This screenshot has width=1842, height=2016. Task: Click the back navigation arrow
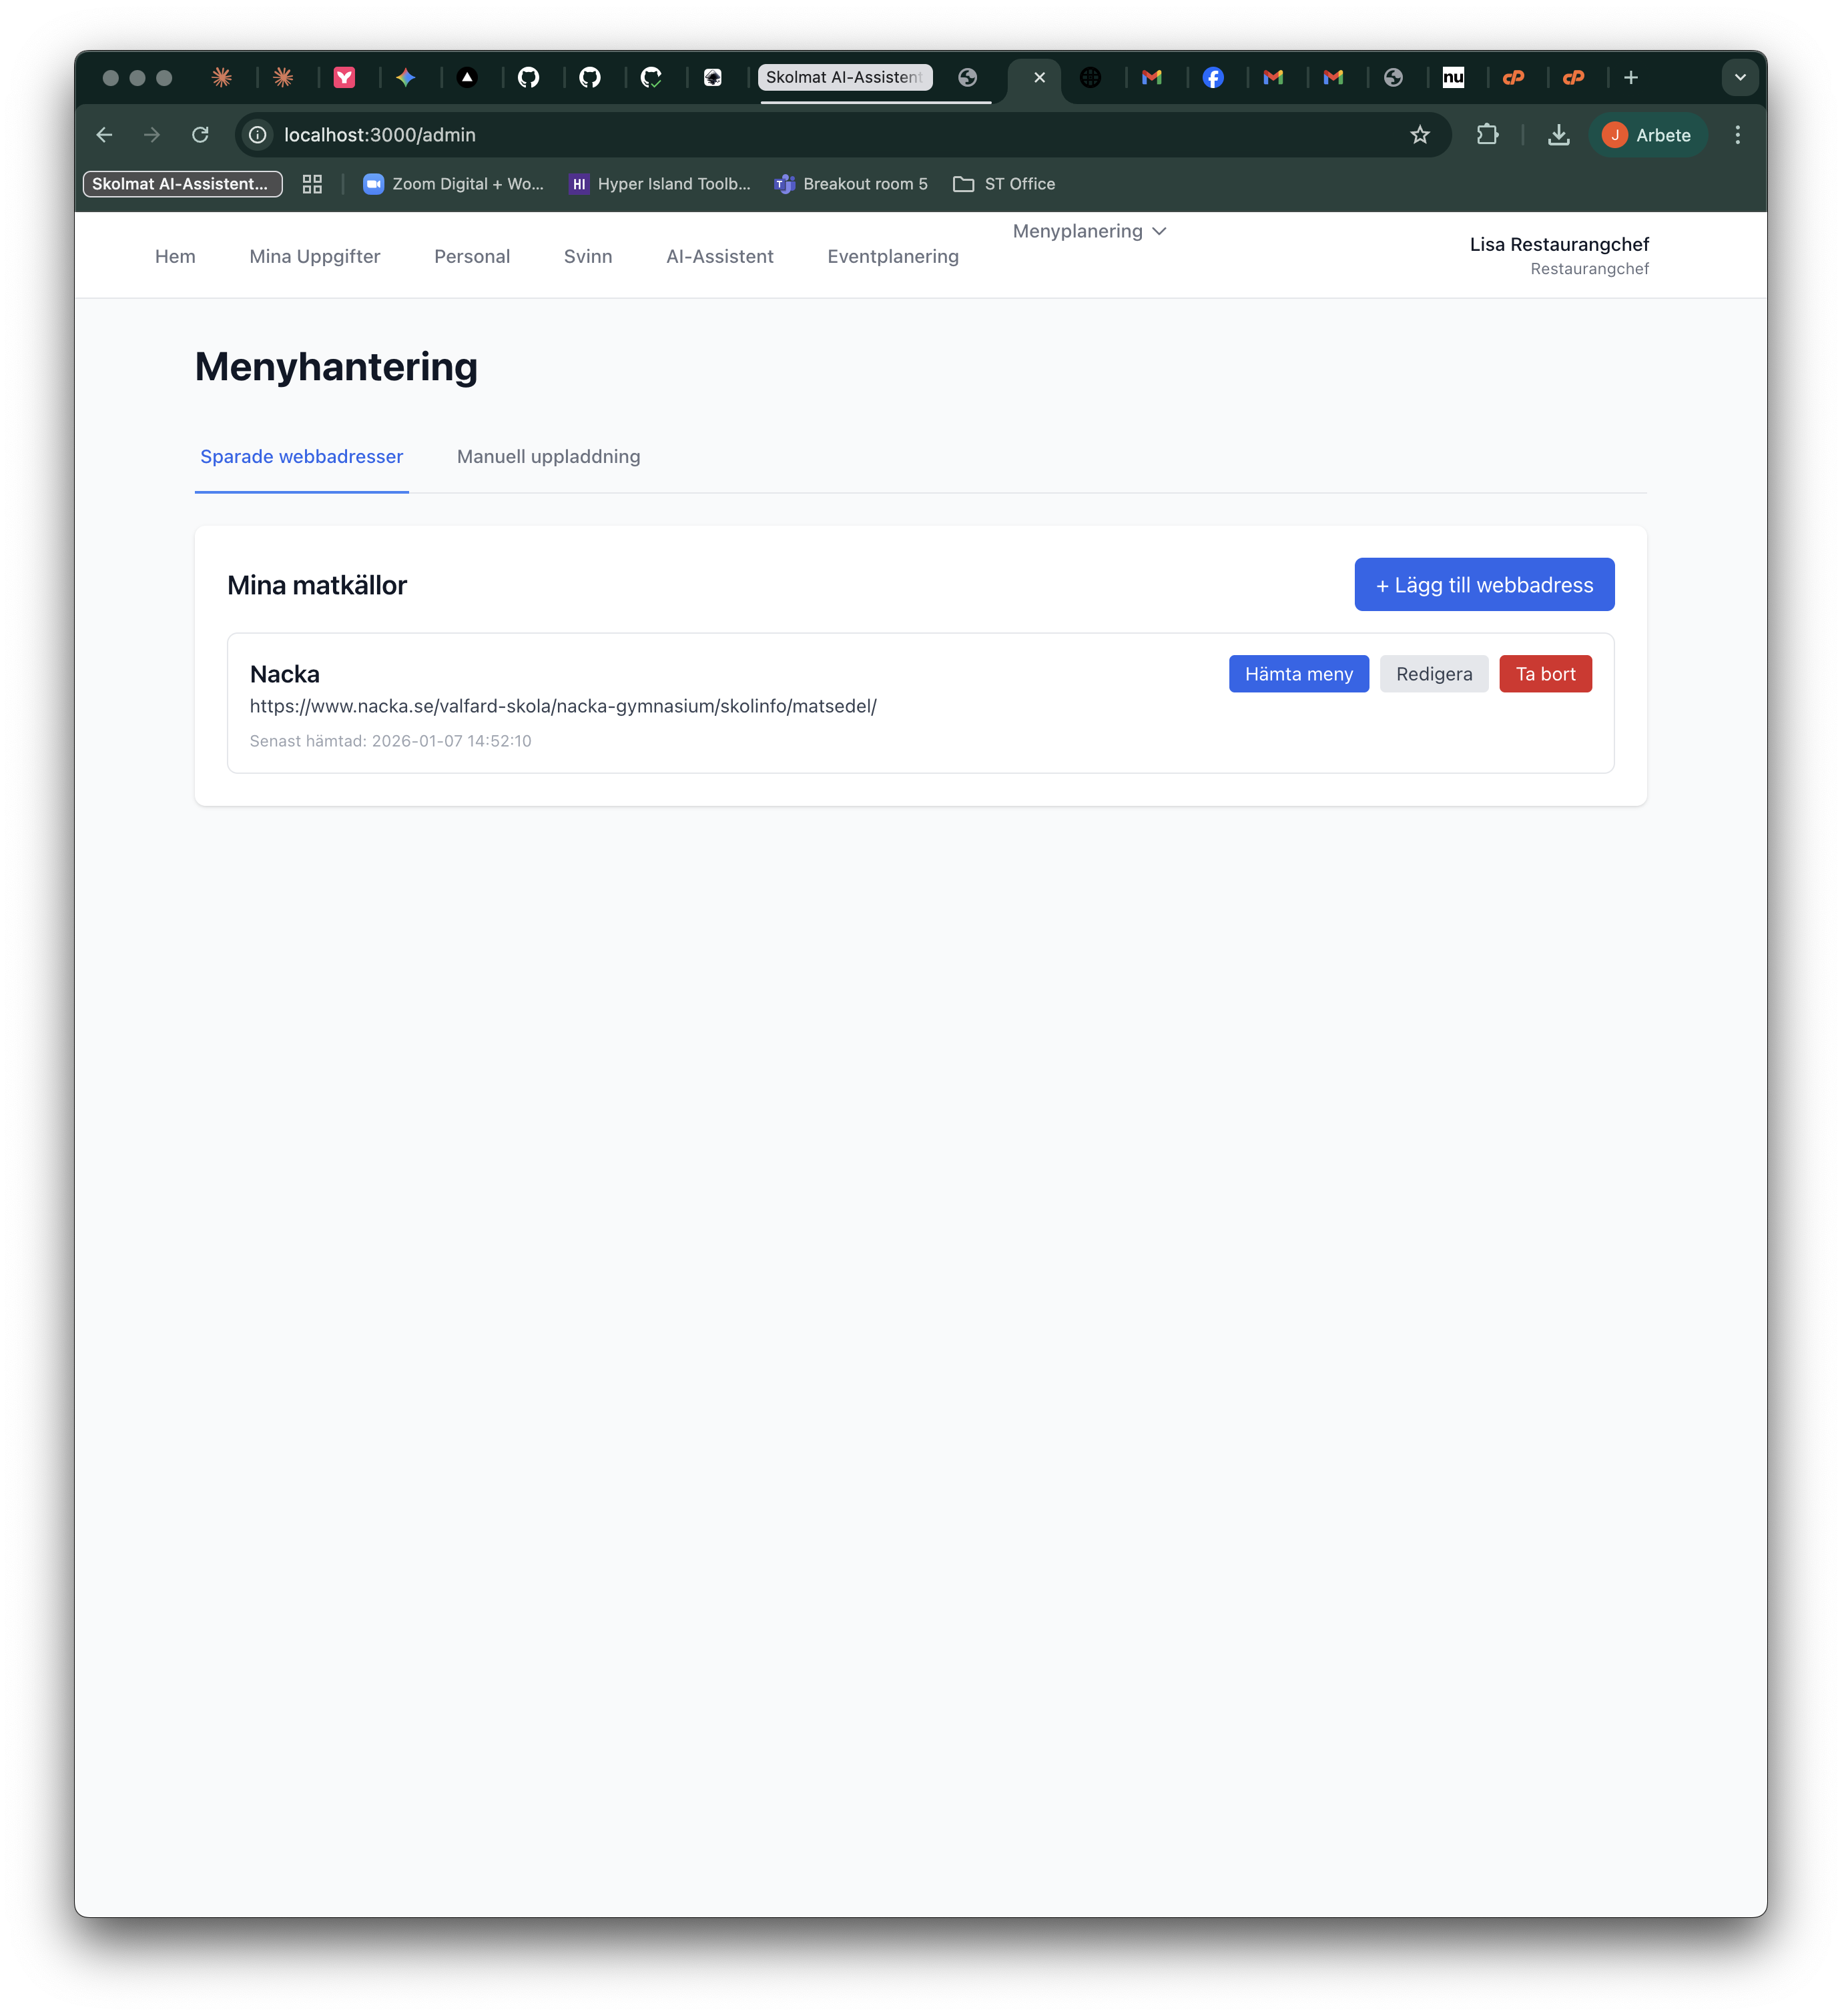[x=104, y=135]
